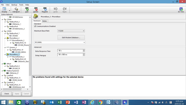Viewport: 186px width, 105px height.
Task: Open the File menu
Action: (2, 5)
